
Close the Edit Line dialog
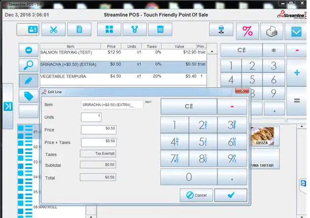242,91
